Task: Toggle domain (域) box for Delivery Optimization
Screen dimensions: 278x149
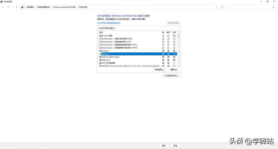Action: pyautogui.click(x=163, y=57)
